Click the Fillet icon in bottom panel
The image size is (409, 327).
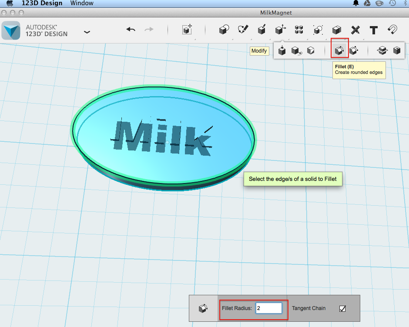tap(203, 308)
